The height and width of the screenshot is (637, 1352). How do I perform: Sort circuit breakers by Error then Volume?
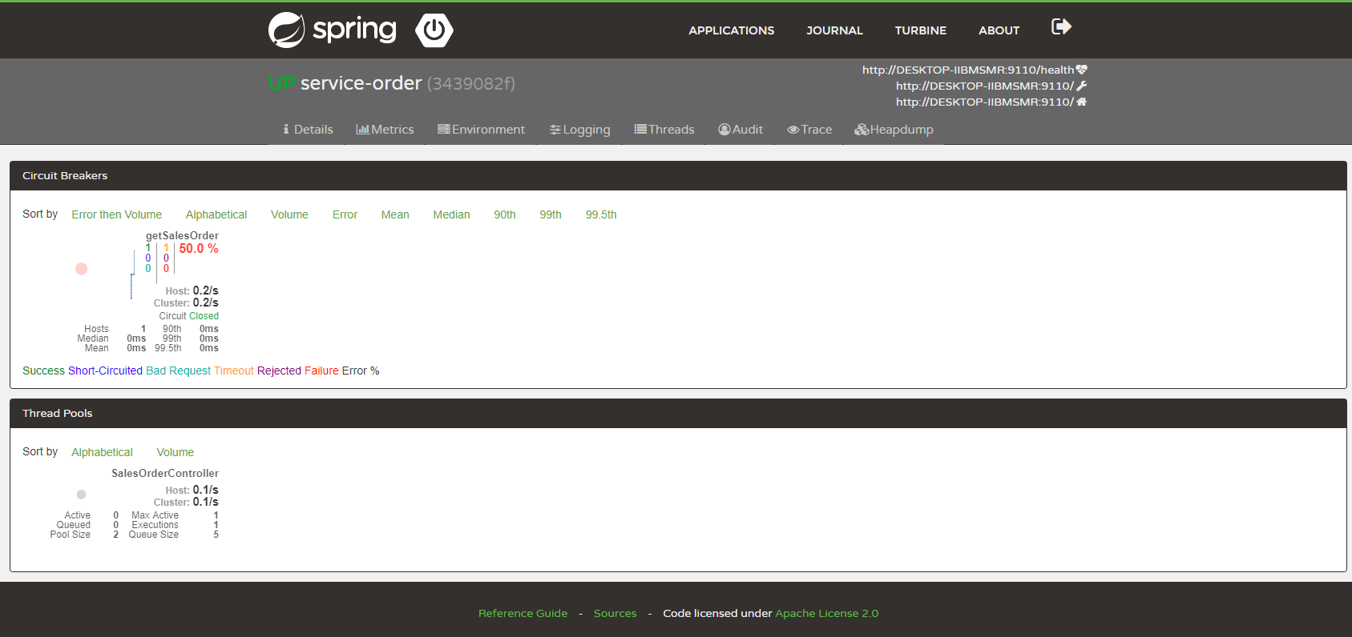pos(117,214)
